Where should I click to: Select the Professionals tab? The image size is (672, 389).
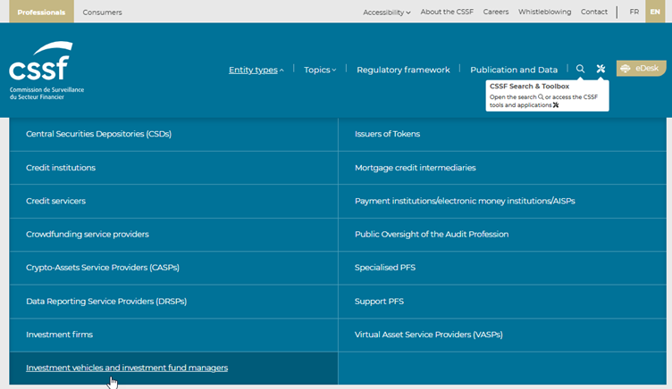click(x=41, y=12)
